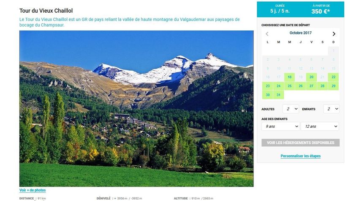Screen dimensions: 359x201
Task: Click the Octobre 2017 month title
Action: click(x=300, y=33)
